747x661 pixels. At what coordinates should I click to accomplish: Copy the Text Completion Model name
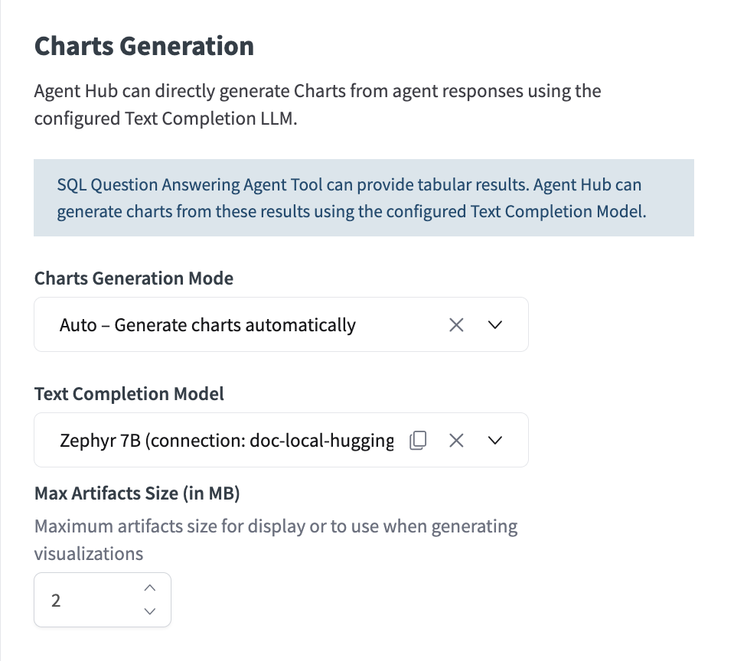click(x=418, y=440)
